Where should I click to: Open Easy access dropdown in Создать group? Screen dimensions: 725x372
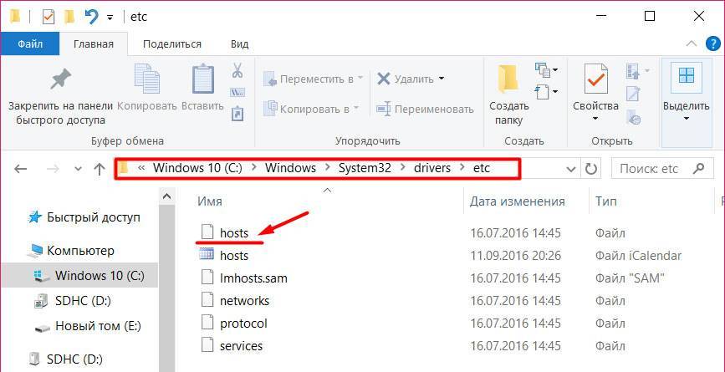pos(547,90)
